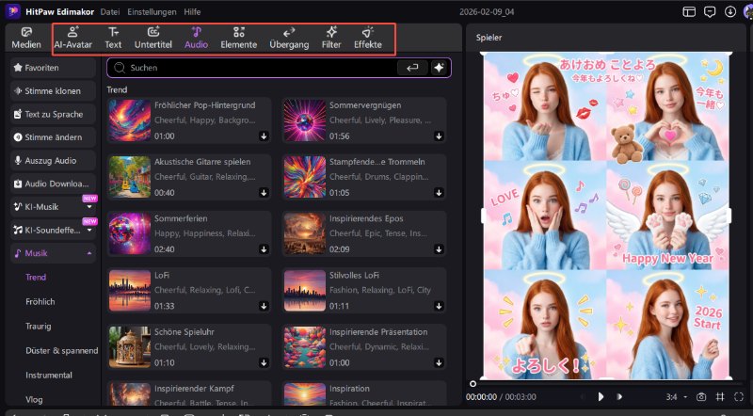
Task: Open the Hilfe menu
Action: pos(192,11)
